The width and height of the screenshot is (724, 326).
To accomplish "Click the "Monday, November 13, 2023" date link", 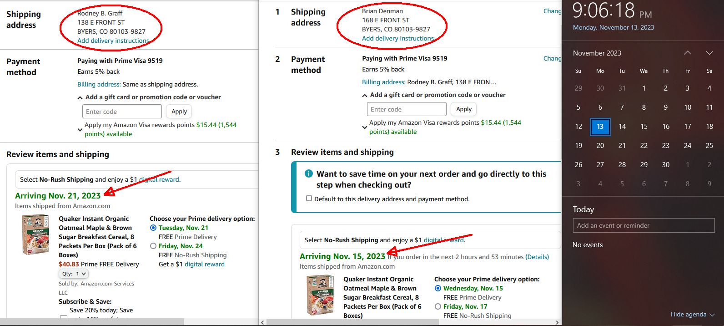I will pos(613,27).
